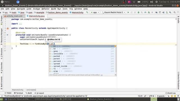Open the system settings gear in top panel
Screen dimensions: 180x101
click(x=156, y=2)
